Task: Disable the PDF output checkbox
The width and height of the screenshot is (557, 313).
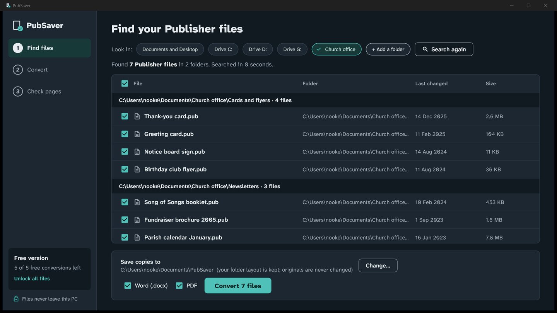Action: click(179, 286)
